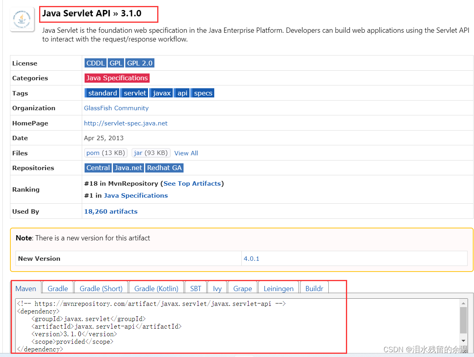Image resolution: width=474 pixels, height=357 pixels.
Task: Click the 'Organization' row label
Action: pyautogui.click(x=34, y=108)
